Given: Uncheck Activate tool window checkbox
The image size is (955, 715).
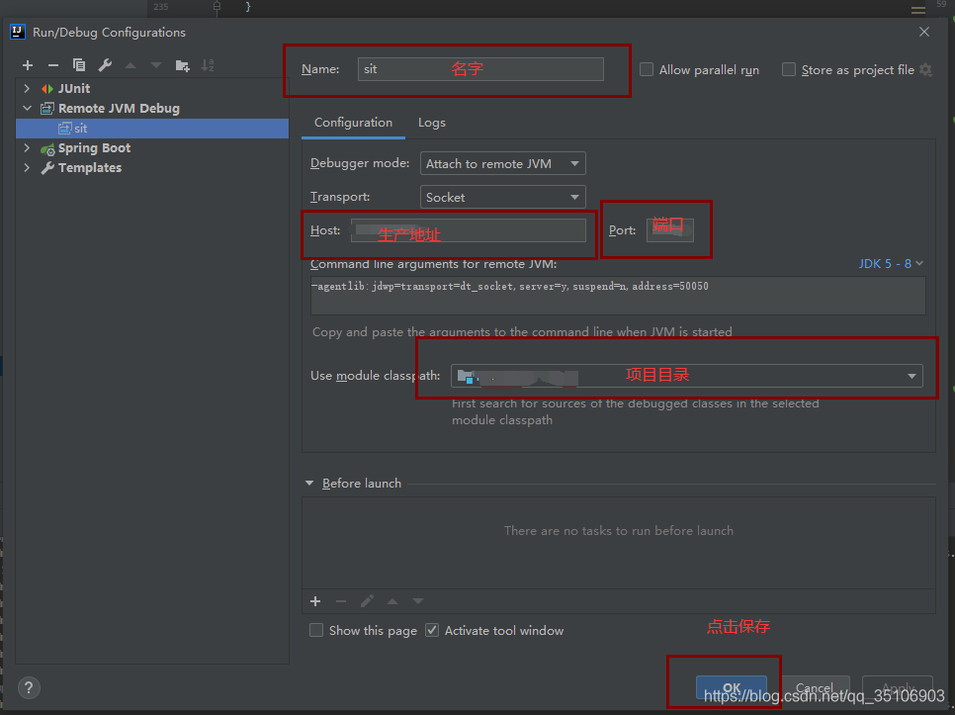Looking at the screenshot, I should click(x=432, y=630).
